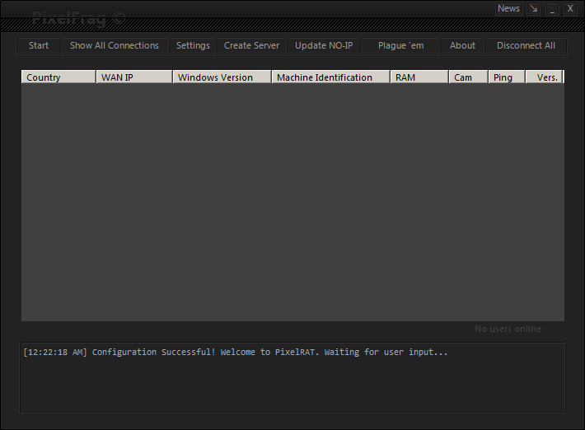
Task: Open the About menu item
Action: click(462, 46)
